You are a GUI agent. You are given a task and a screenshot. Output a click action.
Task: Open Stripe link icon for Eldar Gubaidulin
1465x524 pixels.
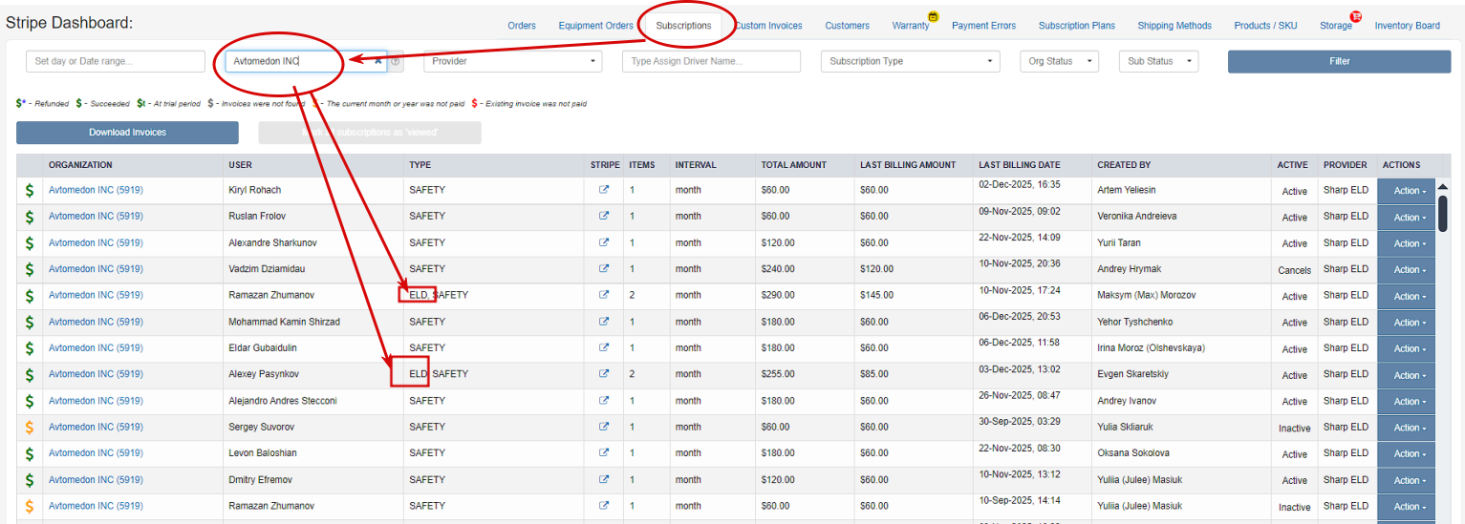(x=604, y=347)
